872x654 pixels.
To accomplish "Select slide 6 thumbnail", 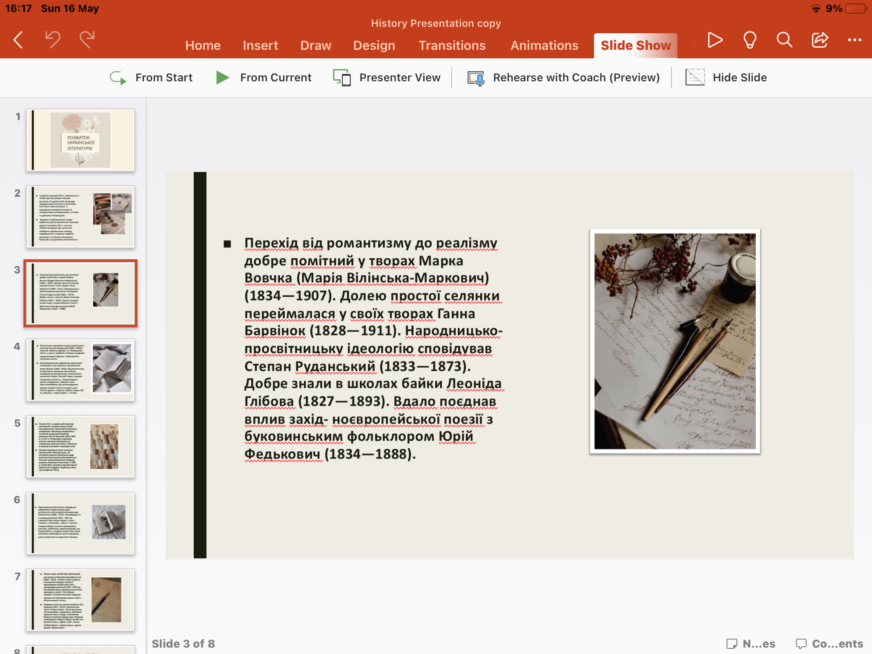I will [80, 523].
